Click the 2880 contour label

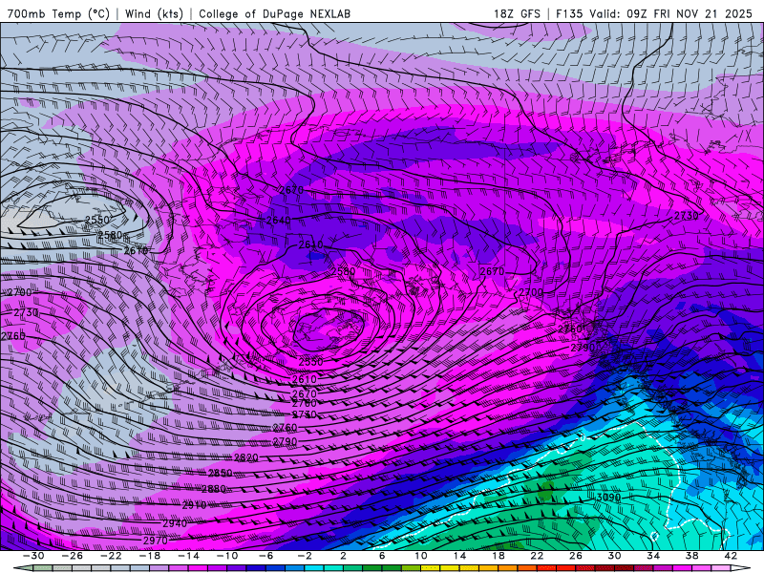click(213, 489)
